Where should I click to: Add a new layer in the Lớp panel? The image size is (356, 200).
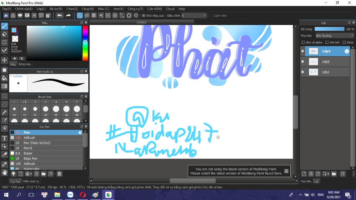304,174
